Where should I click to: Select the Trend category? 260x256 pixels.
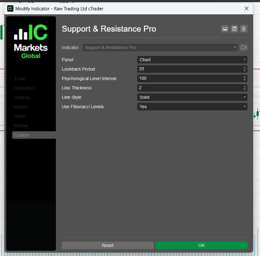pos(20,79)
